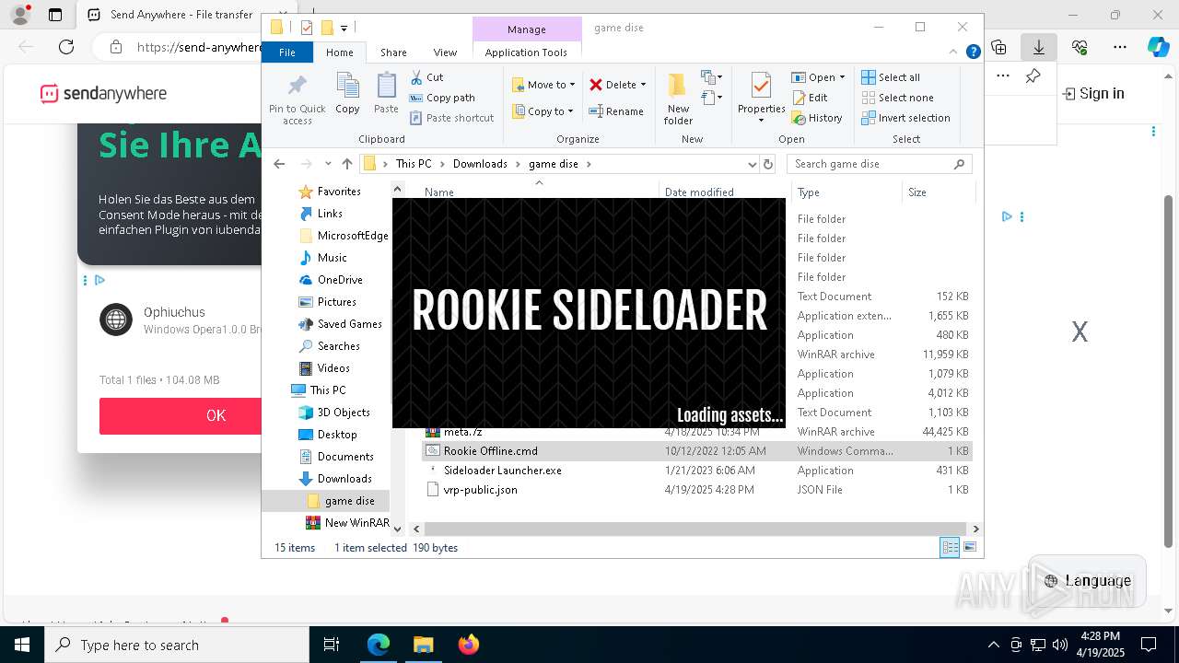Image resolution: width=1179 pixels, height=663 pixels.
Task: Click the Search game dise field
Action: 879,164
